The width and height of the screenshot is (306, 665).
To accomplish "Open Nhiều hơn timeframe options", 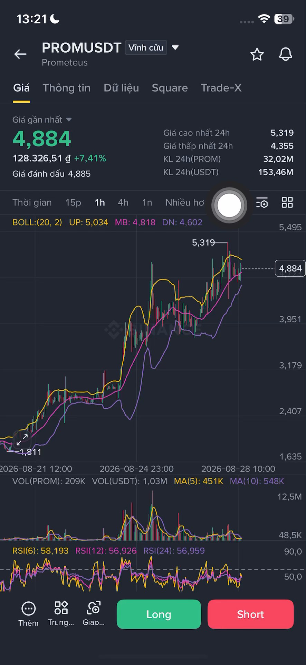I will [x=185, y=203].
